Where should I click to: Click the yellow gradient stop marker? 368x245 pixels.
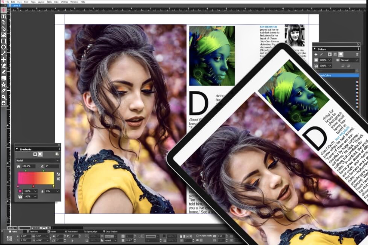tap(53, 186)
